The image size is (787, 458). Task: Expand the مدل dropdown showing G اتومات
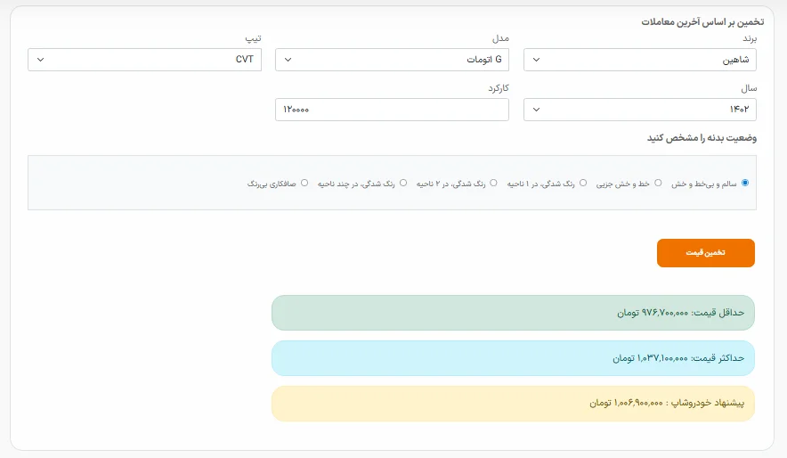(x=392, y=60)
